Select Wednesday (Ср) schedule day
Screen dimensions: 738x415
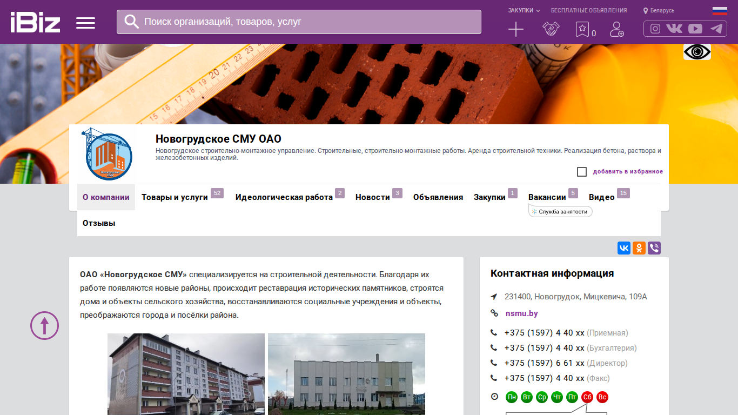click(542, 398)
